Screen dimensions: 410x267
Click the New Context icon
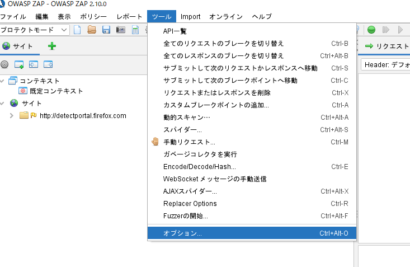19,64
